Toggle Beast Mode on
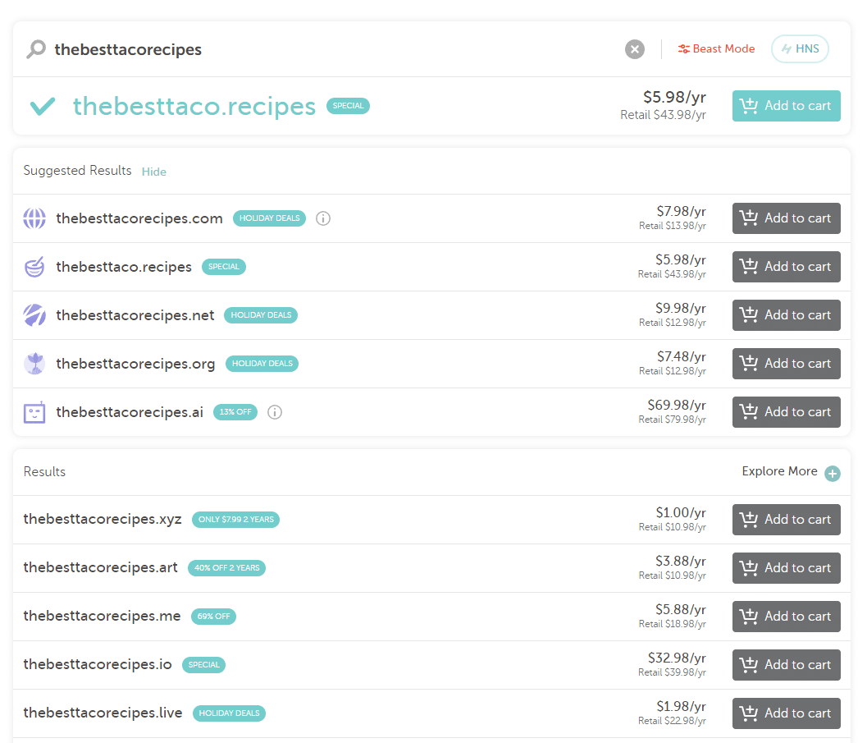The width and height of the screenshot is (867, 743). pos(716,49)
